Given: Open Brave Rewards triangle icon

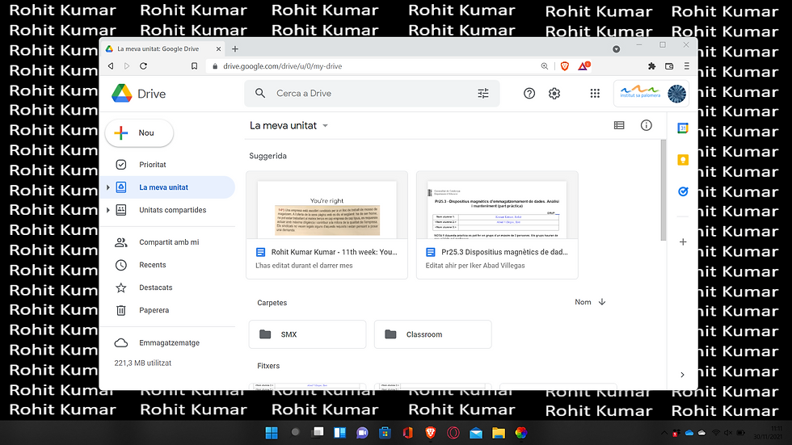Looking at the screenshot, I should coord(583,66).
